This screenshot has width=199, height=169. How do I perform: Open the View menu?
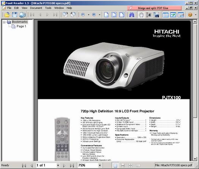pyautogui.click(x=24, y=8)
